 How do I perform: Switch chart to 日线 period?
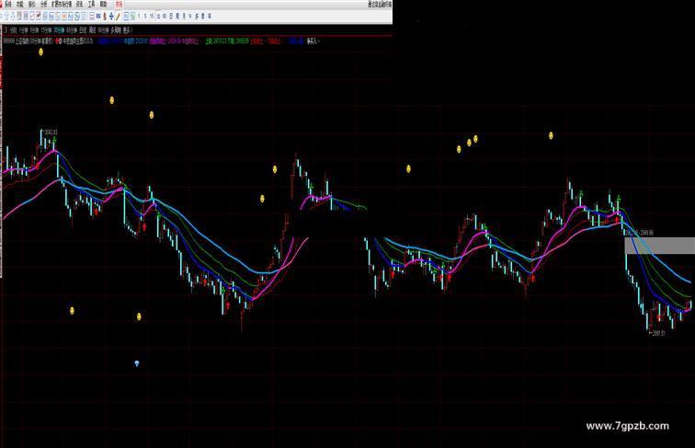click(x=83, y=30)
